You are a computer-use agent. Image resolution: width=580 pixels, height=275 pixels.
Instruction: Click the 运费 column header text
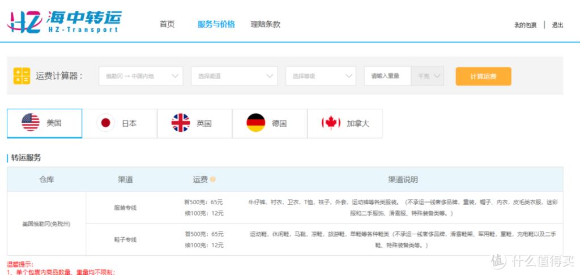(x=200, y=179)
